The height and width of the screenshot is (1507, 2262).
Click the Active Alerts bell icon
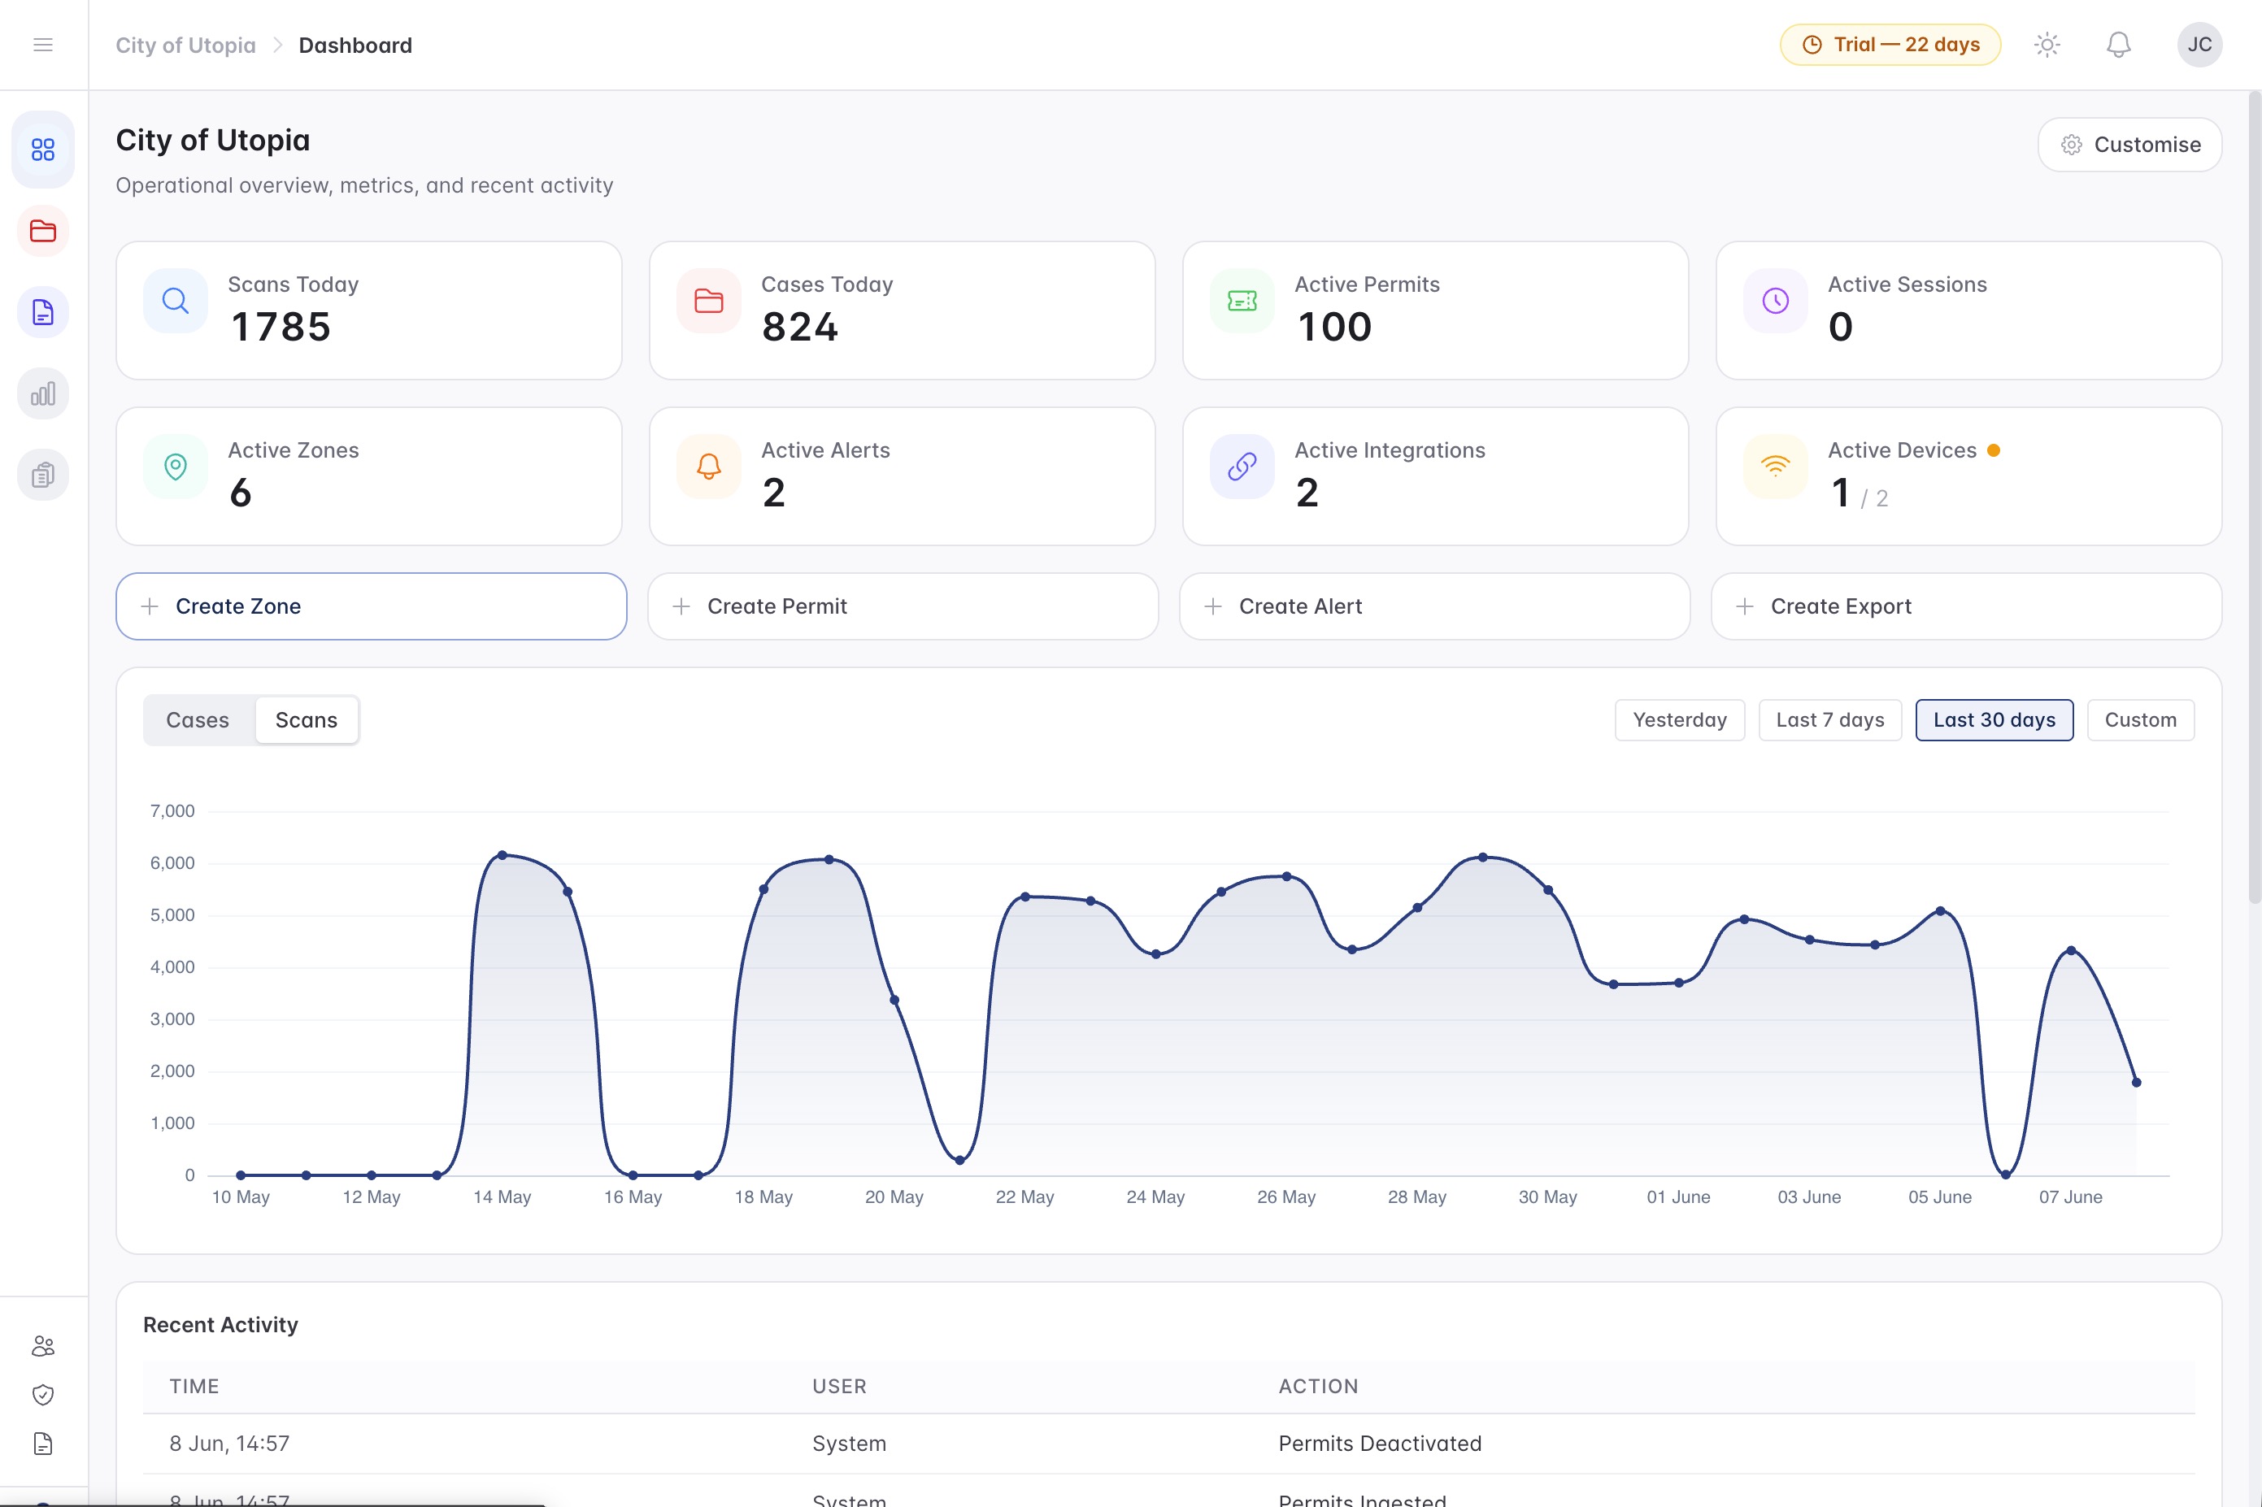tap(708, 467)
